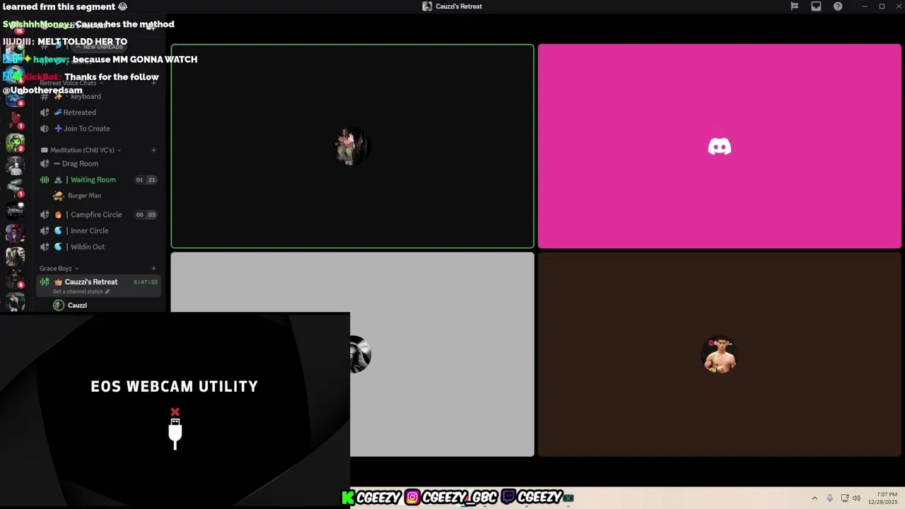Open the server icon showing badge 6

pyautogui.click(x=15, y=97)
